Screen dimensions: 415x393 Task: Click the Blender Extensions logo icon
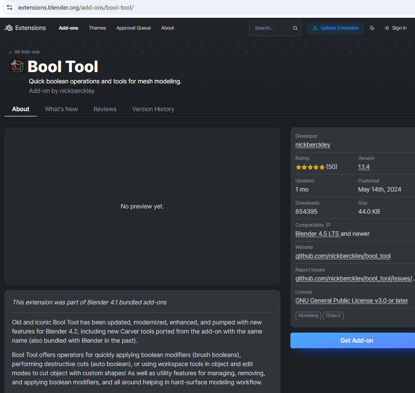coord(9,28)
